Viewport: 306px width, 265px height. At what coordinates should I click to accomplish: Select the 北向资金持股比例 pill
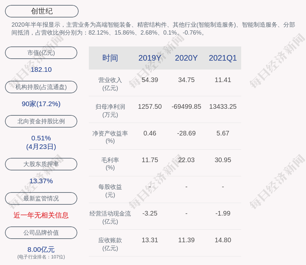click(x=41, y=121)
